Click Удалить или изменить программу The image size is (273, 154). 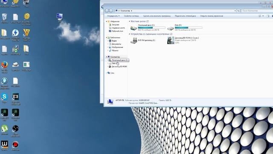click(x=157, y=16)
